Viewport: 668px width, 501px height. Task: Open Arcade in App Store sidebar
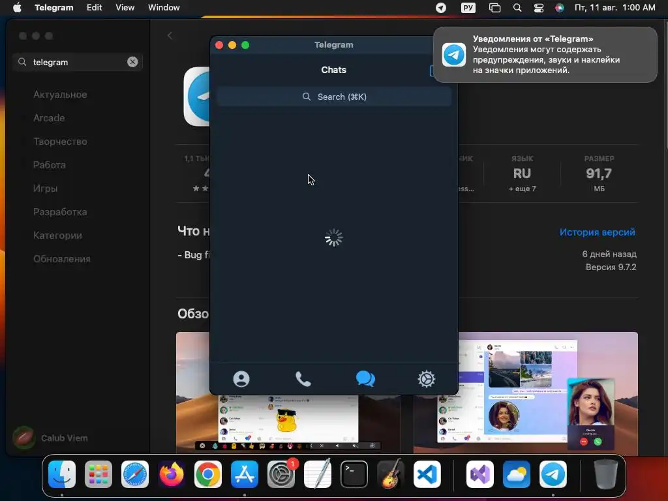(x=49, y=118)
